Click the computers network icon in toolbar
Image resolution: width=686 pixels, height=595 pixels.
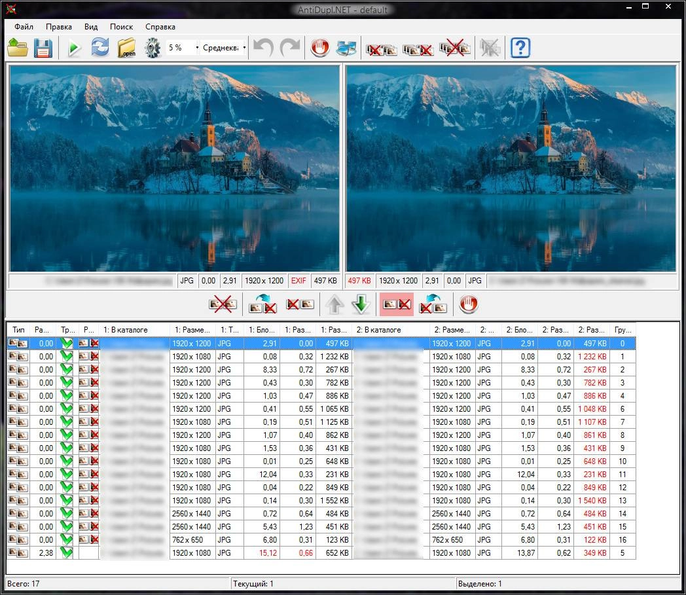coord(346,48)
